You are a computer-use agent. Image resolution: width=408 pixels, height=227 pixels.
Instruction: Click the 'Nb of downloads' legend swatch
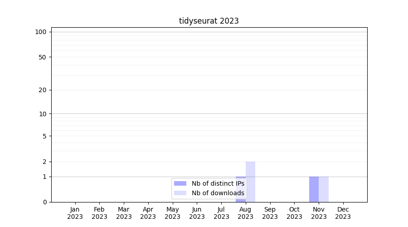point(180,193)
